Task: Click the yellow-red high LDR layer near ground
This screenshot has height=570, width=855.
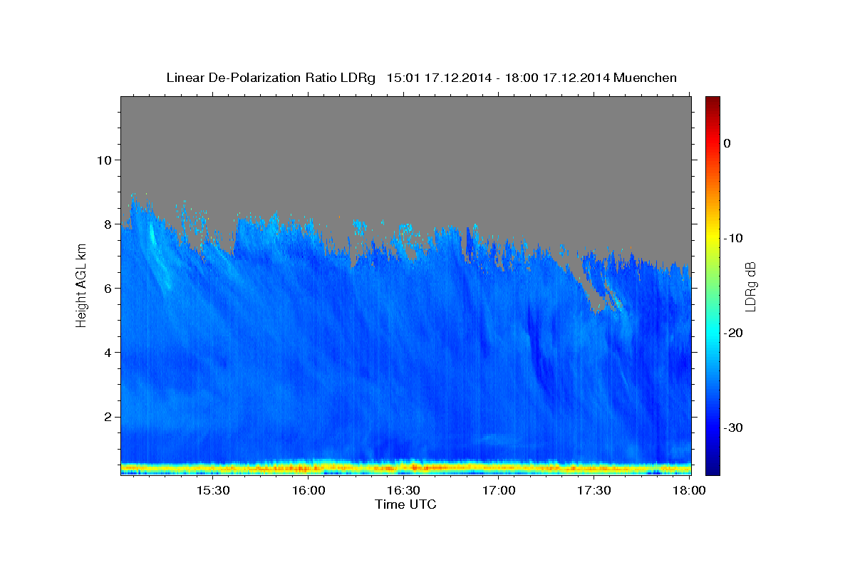Action: point(405,467)
